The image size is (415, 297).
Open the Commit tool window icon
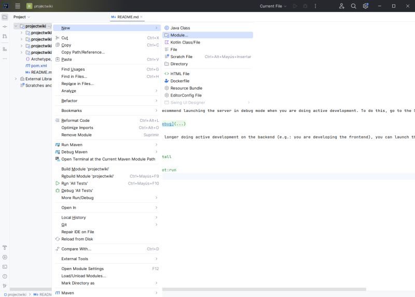click(x=5, y=27)
